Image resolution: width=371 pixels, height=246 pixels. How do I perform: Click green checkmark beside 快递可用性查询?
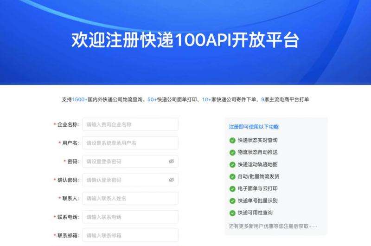point(232,213)
